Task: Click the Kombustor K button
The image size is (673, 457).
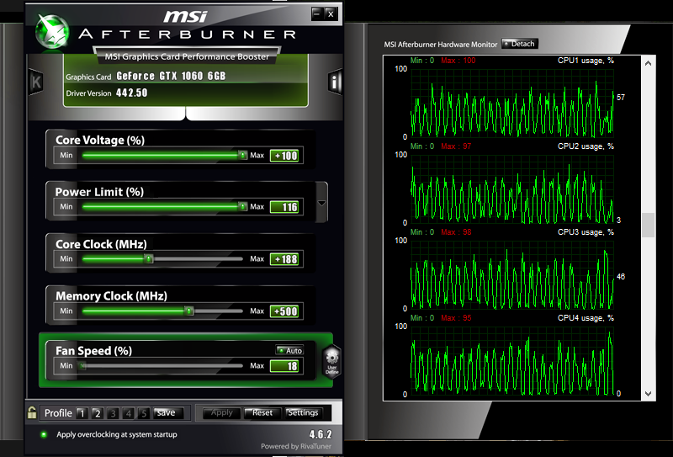Action: pyautogui.click(x=35, y=82)
